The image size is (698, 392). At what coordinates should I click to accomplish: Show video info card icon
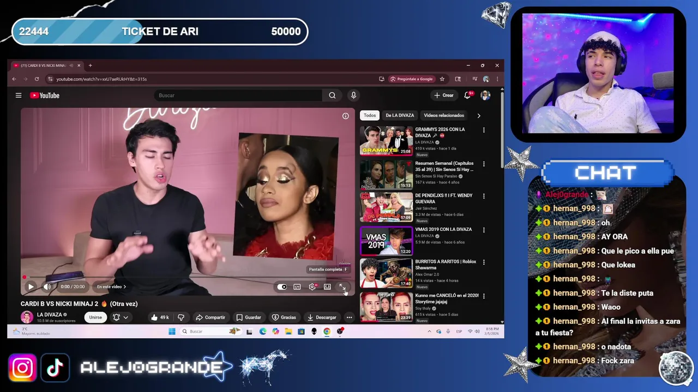[345, 116]
